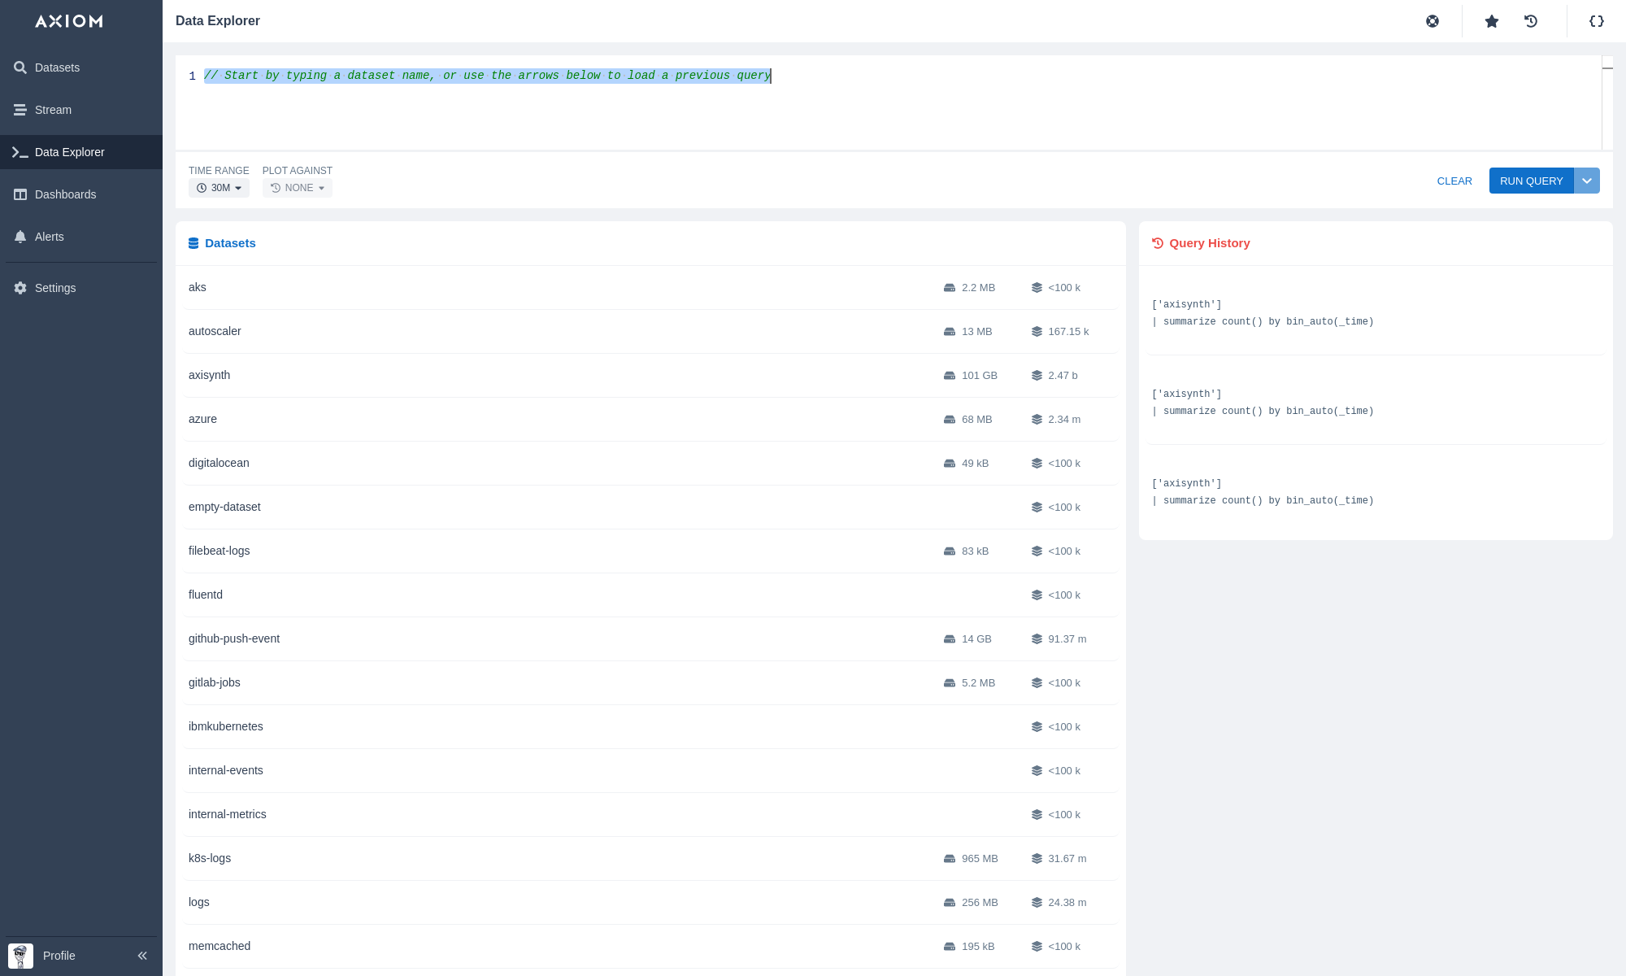Screen dimensions: 1626x976
Task: Click the curly braces API icon
Action: click(x=1597, y=21)
